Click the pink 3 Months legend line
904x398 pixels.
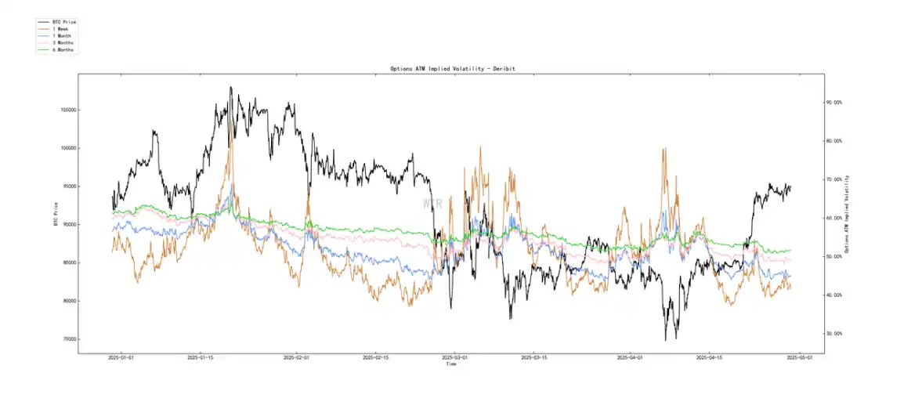click(x=44, y=43)
